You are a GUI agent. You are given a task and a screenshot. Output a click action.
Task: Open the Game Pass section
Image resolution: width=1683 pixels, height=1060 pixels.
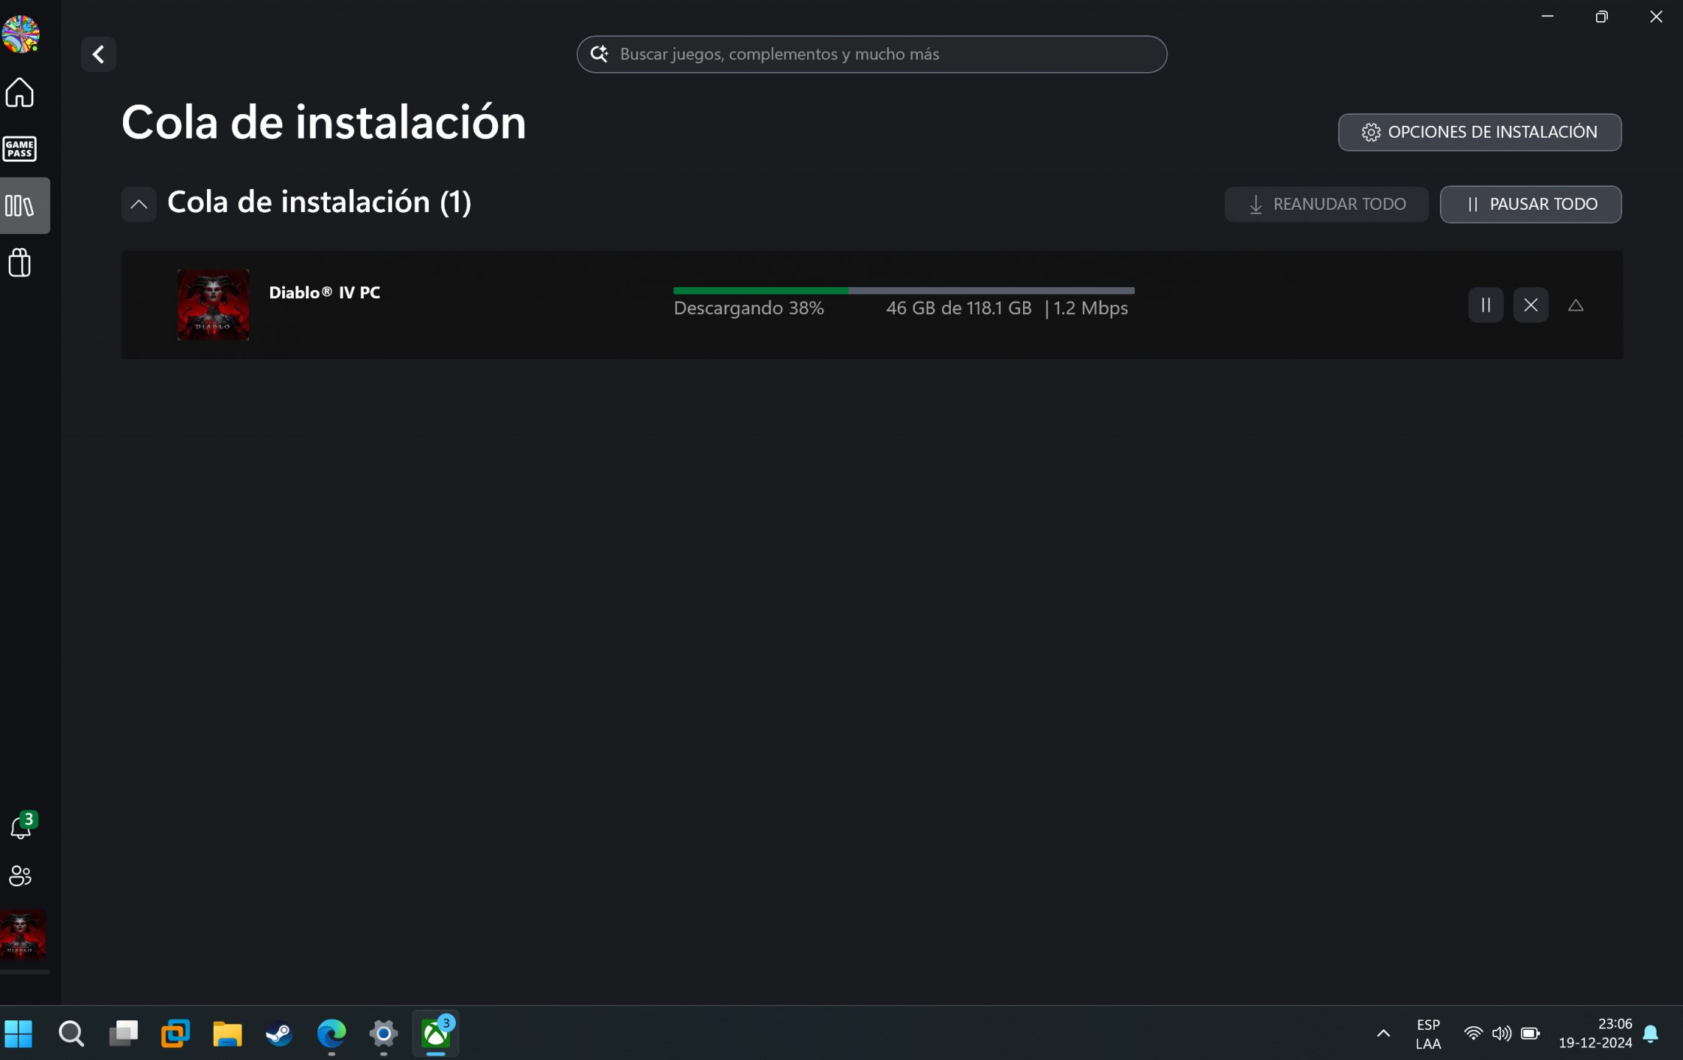20,149
